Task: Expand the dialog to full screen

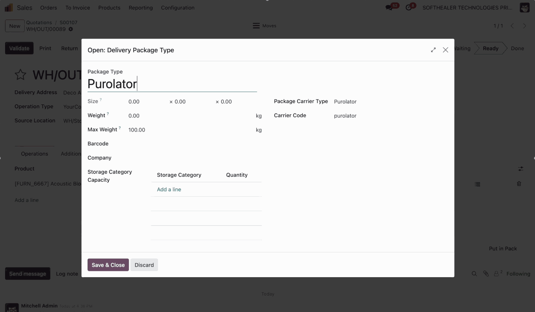Action: (433, 50)
